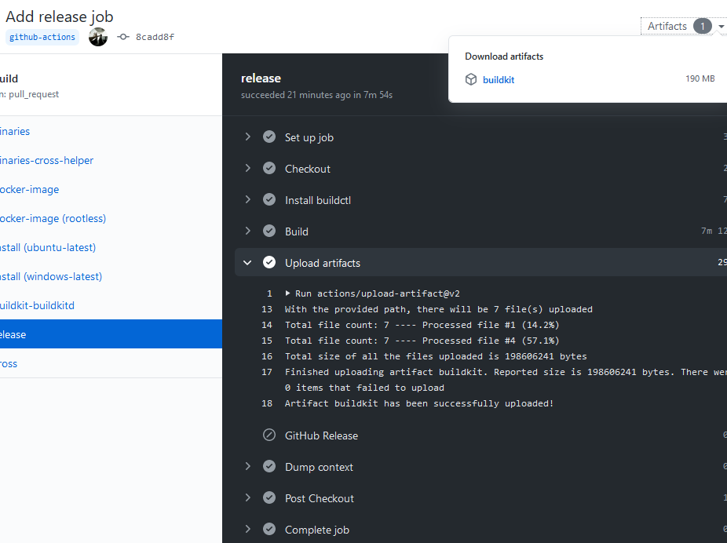Select the test (windows-latest) job
This screenshot has width=727, height=543.
click(x=52, y=276)
